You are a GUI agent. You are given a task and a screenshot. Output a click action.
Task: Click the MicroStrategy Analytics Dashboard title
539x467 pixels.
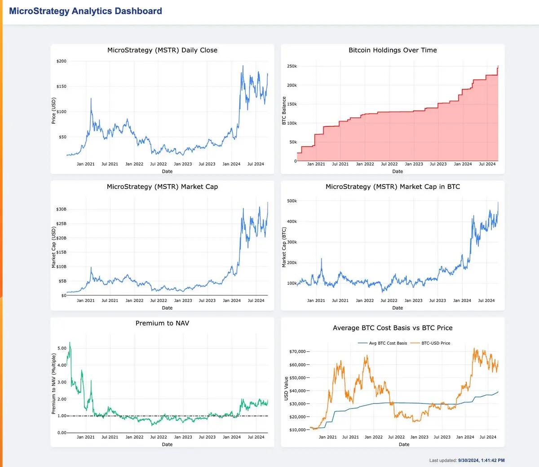coord(85,11)
